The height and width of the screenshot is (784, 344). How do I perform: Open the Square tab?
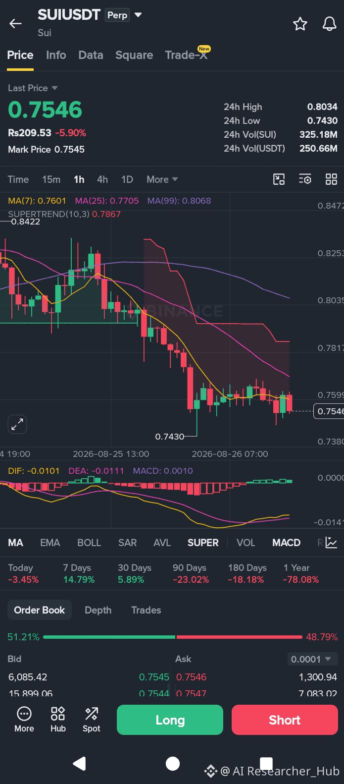point(134,55)
